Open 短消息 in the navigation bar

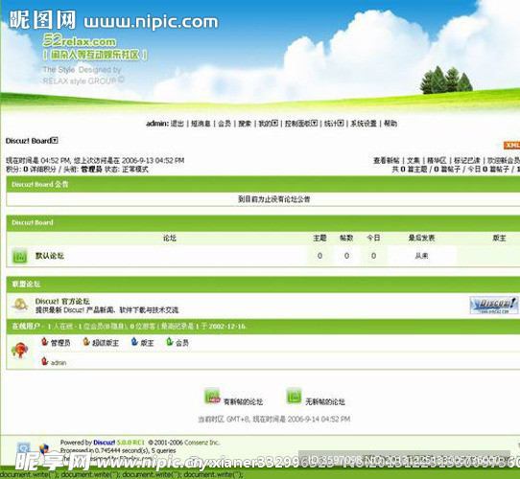[x=201, y=124]
